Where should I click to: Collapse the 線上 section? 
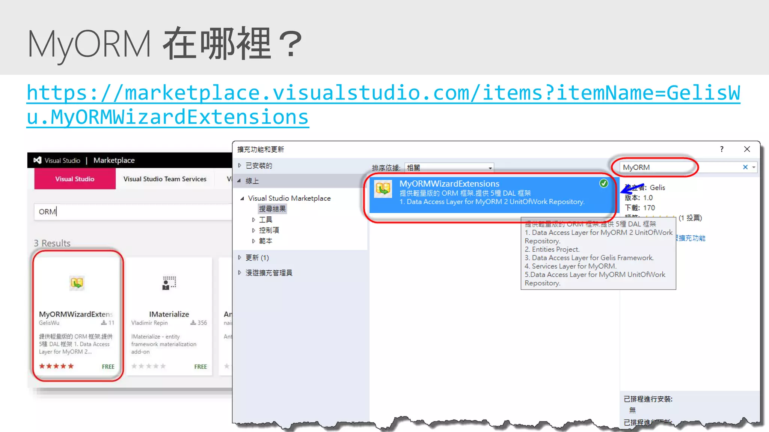pos(239,181)
